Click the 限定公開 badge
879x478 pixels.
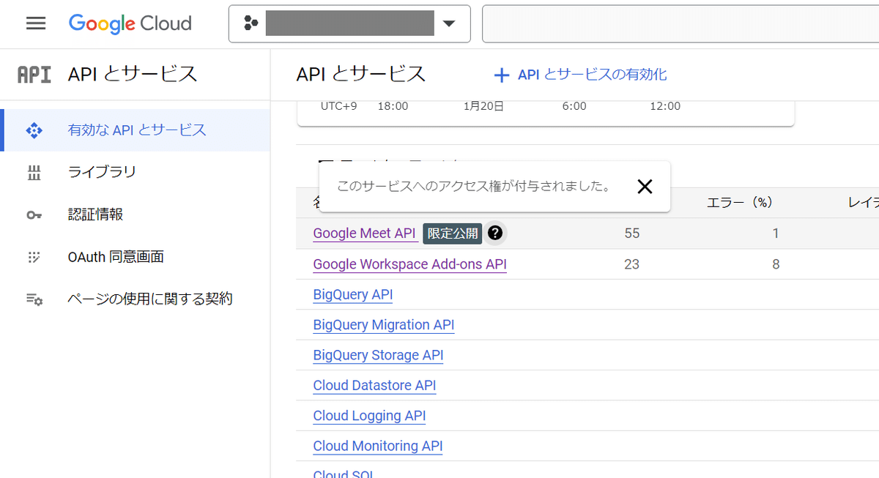[x=453, y=234]
